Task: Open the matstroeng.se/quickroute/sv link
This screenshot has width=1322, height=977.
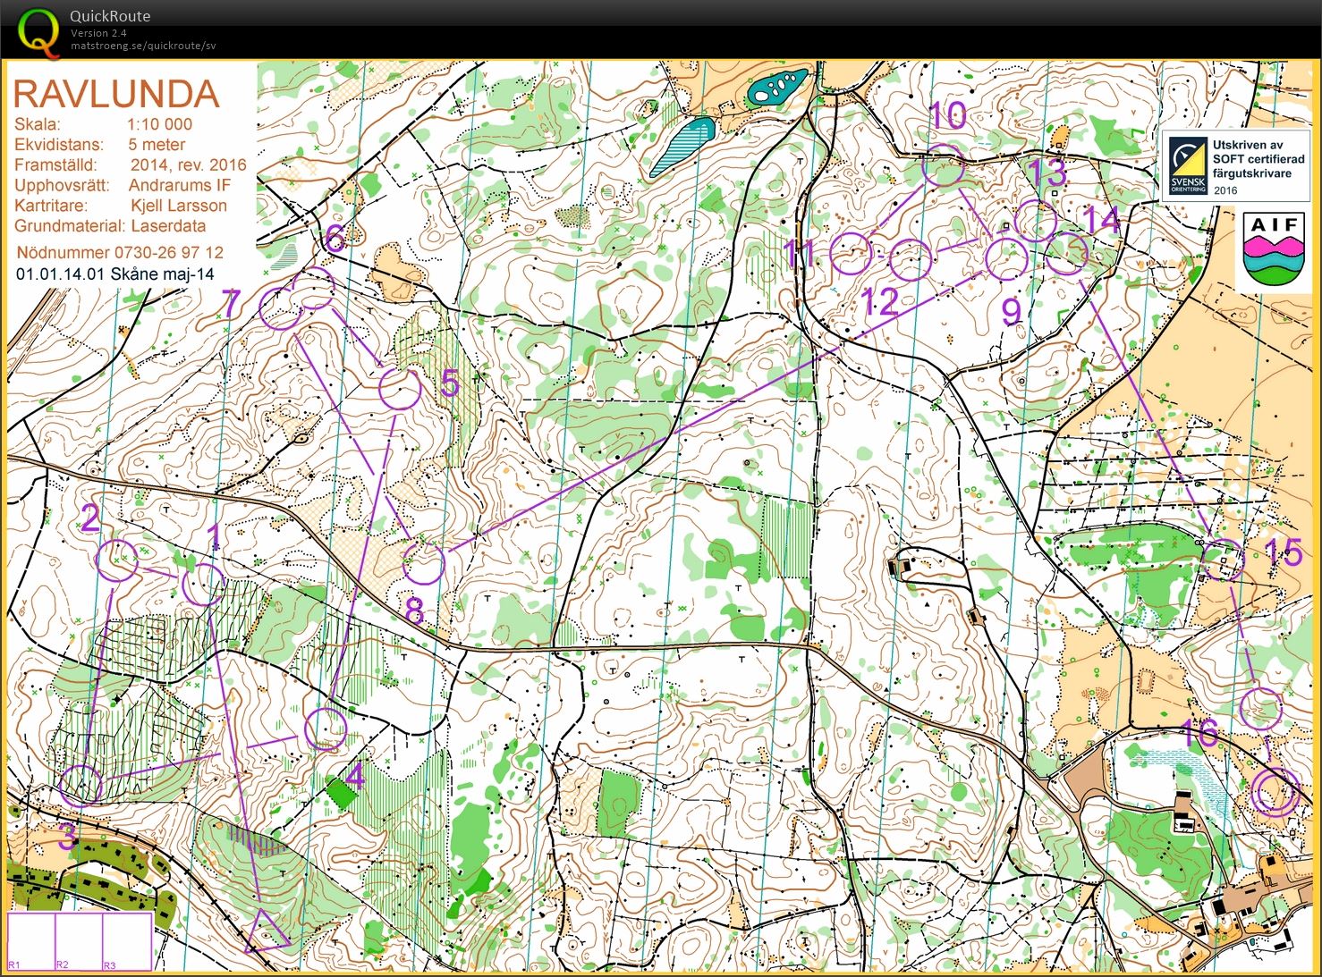Action: [x=143, y=46]
